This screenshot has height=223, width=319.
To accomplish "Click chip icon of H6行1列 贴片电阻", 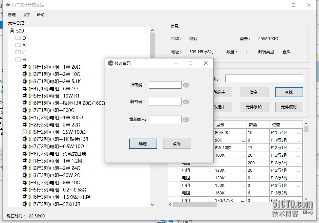I will click(24, 103).
